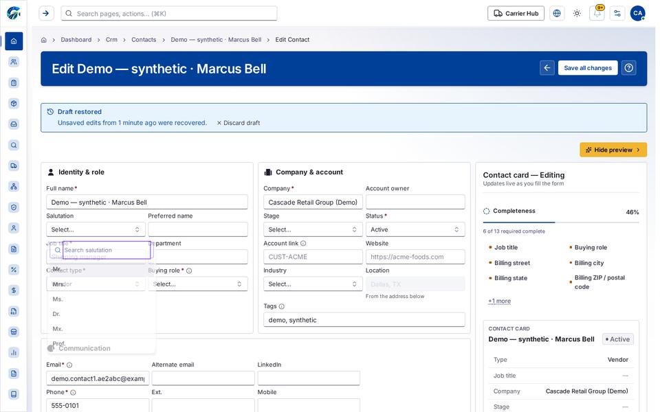
Task: Click 'Job title' missing item in preview
Action: [x=505, y=248]
